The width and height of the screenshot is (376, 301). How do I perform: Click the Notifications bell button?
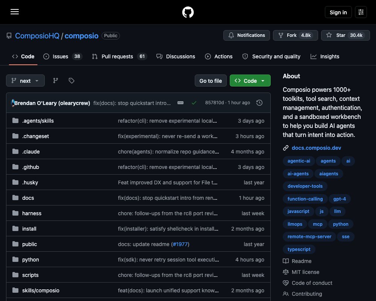pyautogui.click(x=247, y=35)
